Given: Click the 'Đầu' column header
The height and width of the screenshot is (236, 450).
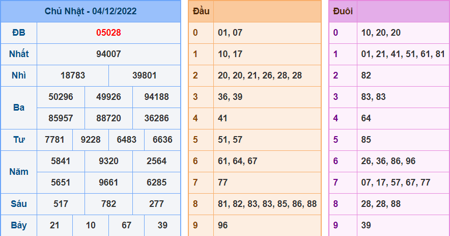Looking at the screenshot, I should tap(201, 11).
